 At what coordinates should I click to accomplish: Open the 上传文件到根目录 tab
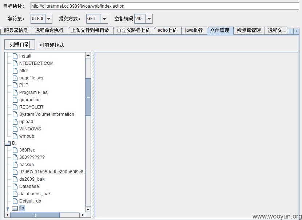click(x=90, y=31)
